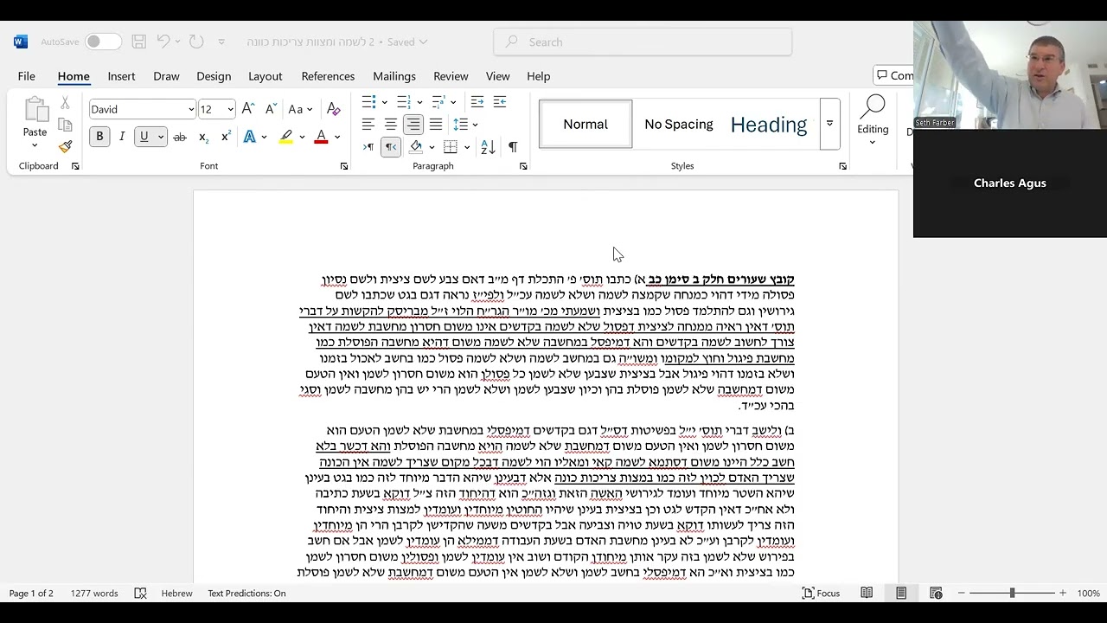Open the Editing search magnifier

(x=873, y=106)
